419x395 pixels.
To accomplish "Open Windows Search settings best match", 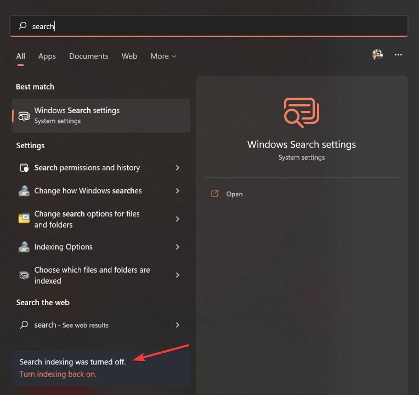I will [101, 115].
